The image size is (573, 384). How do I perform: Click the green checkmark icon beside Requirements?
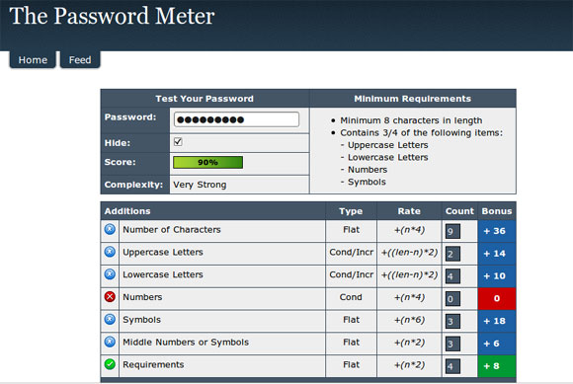(110, 364)
